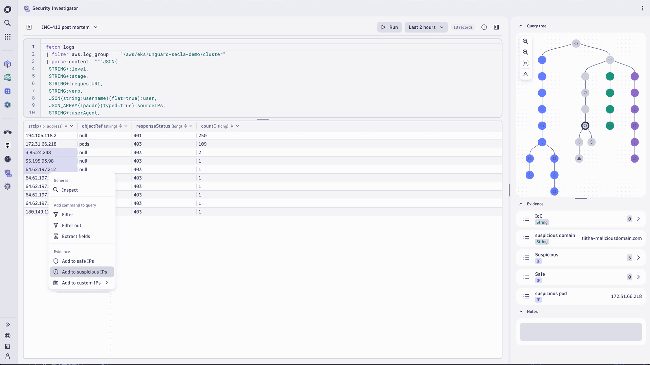Click inside the Notes text area
650x365 pixels.
(581, 332)
